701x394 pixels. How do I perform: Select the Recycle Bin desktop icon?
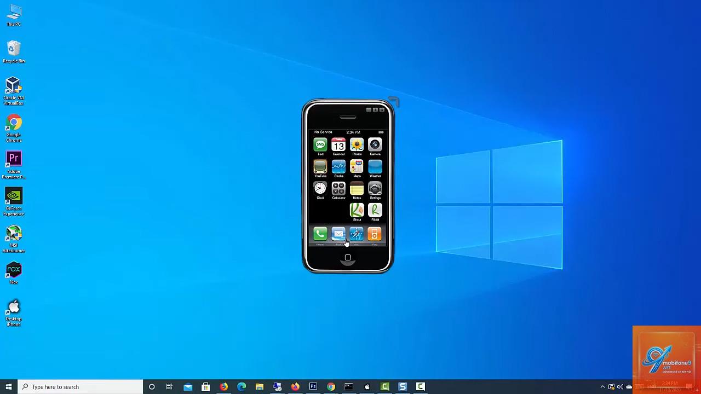tap(14, 52)
